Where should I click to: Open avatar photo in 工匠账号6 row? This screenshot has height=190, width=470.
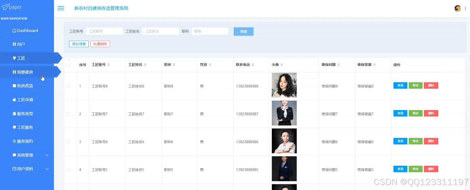point(284,141)
